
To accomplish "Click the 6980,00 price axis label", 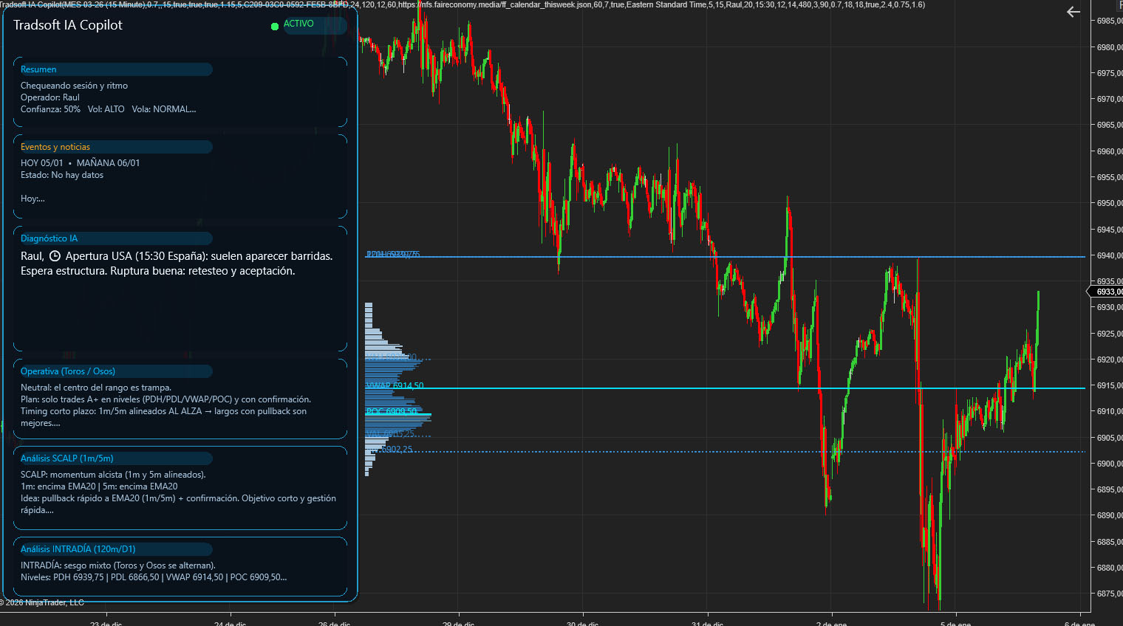I will click(1109, 47).
